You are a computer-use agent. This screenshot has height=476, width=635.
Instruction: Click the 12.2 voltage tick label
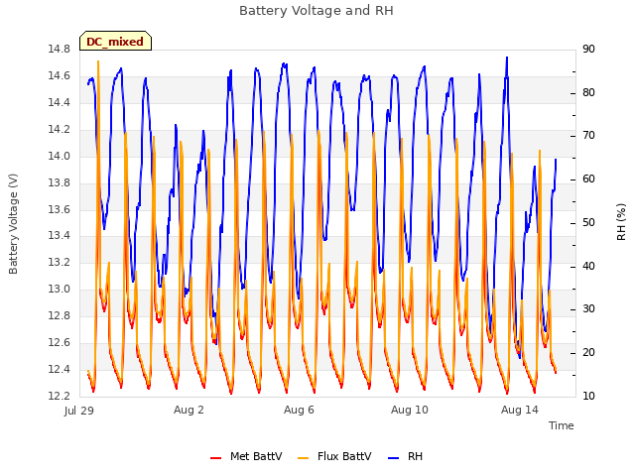point(59,396)
